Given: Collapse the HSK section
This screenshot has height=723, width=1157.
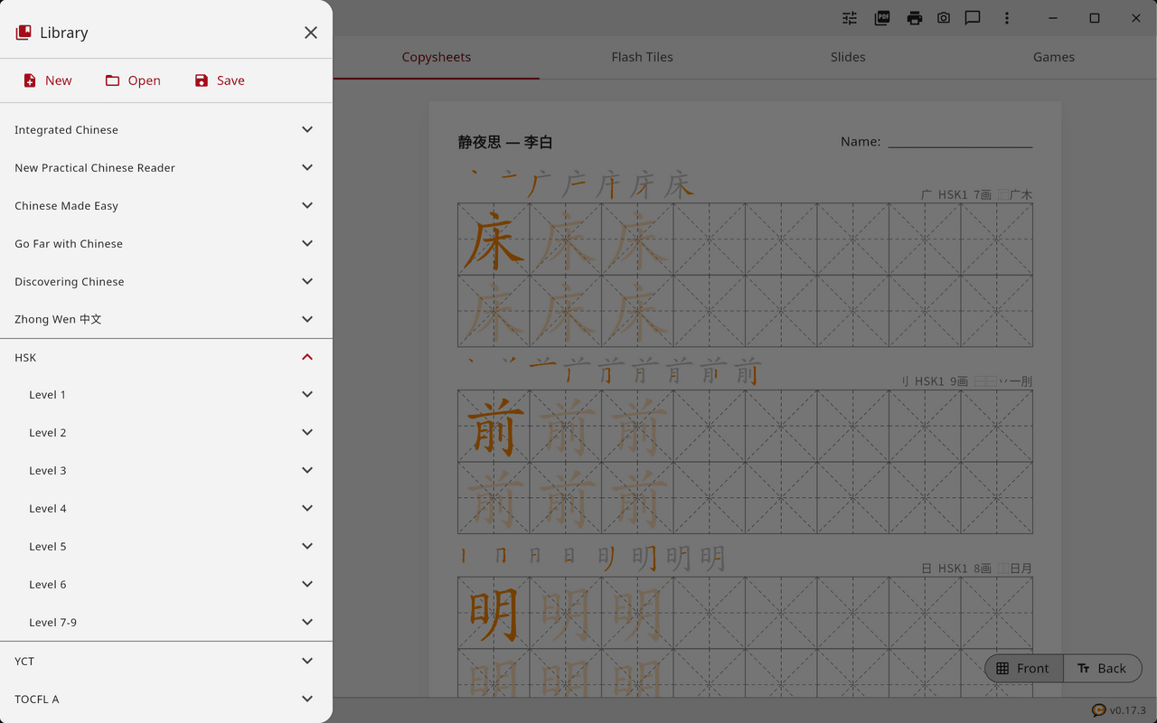Looking at the screenshot, I should (x=166, y=357).
